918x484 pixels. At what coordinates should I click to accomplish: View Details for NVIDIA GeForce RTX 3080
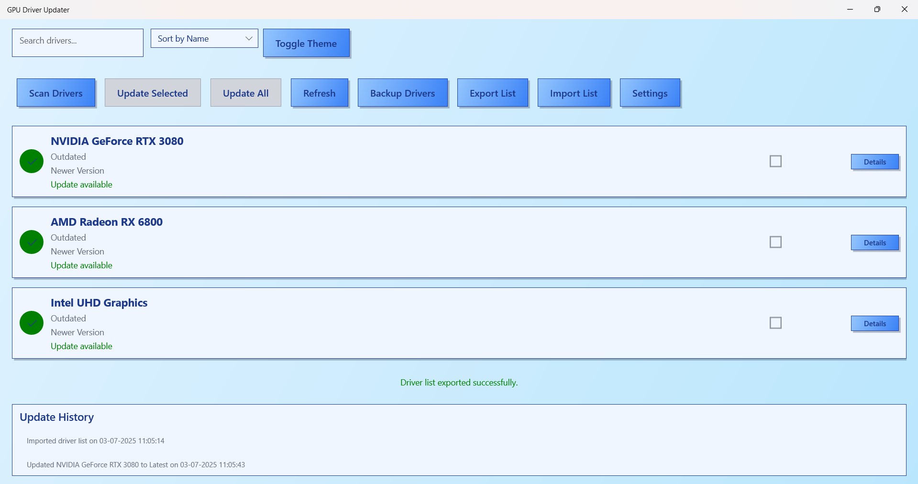(874, 162)
